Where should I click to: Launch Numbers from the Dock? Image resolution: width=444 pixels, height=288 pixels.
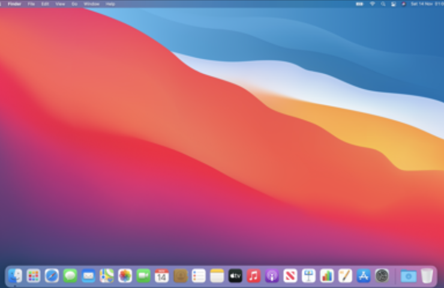(327, 275)
